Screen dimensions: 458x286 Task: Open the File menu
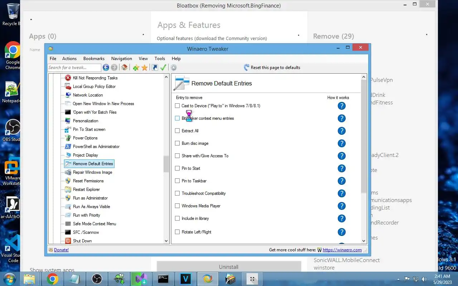[x=53, y=59]
